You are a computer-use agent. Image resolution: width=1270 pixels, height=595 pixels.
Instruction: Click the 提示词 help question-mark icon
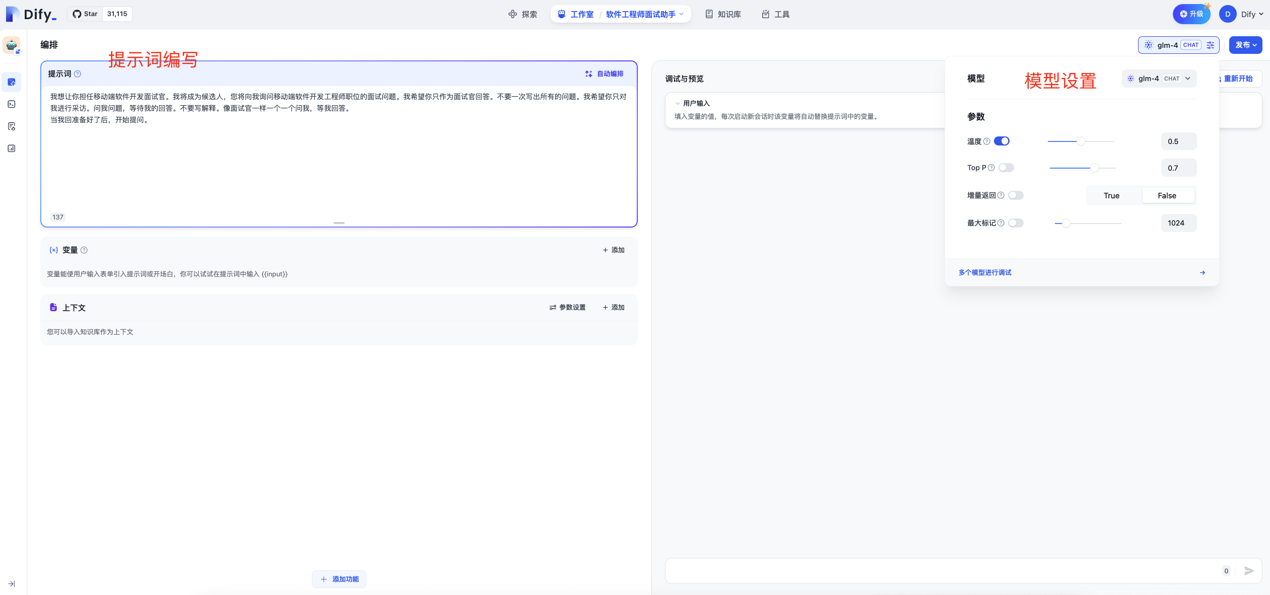pyautogui.click(x=78, y=74)
